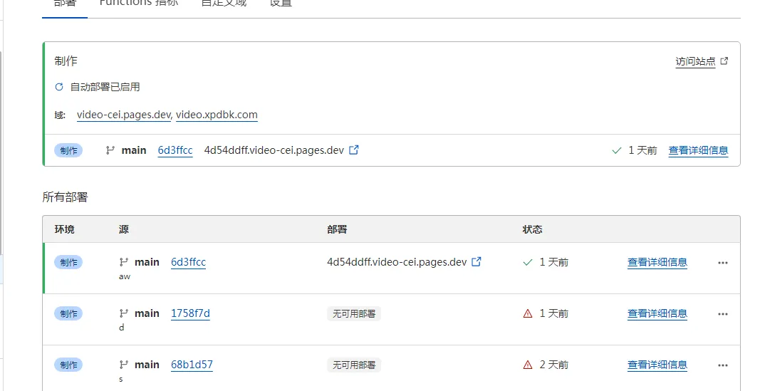Switch to the 自定义域 tab
Image resolution: width=760 pixels, height=391 pixels.
click(224, 3)
